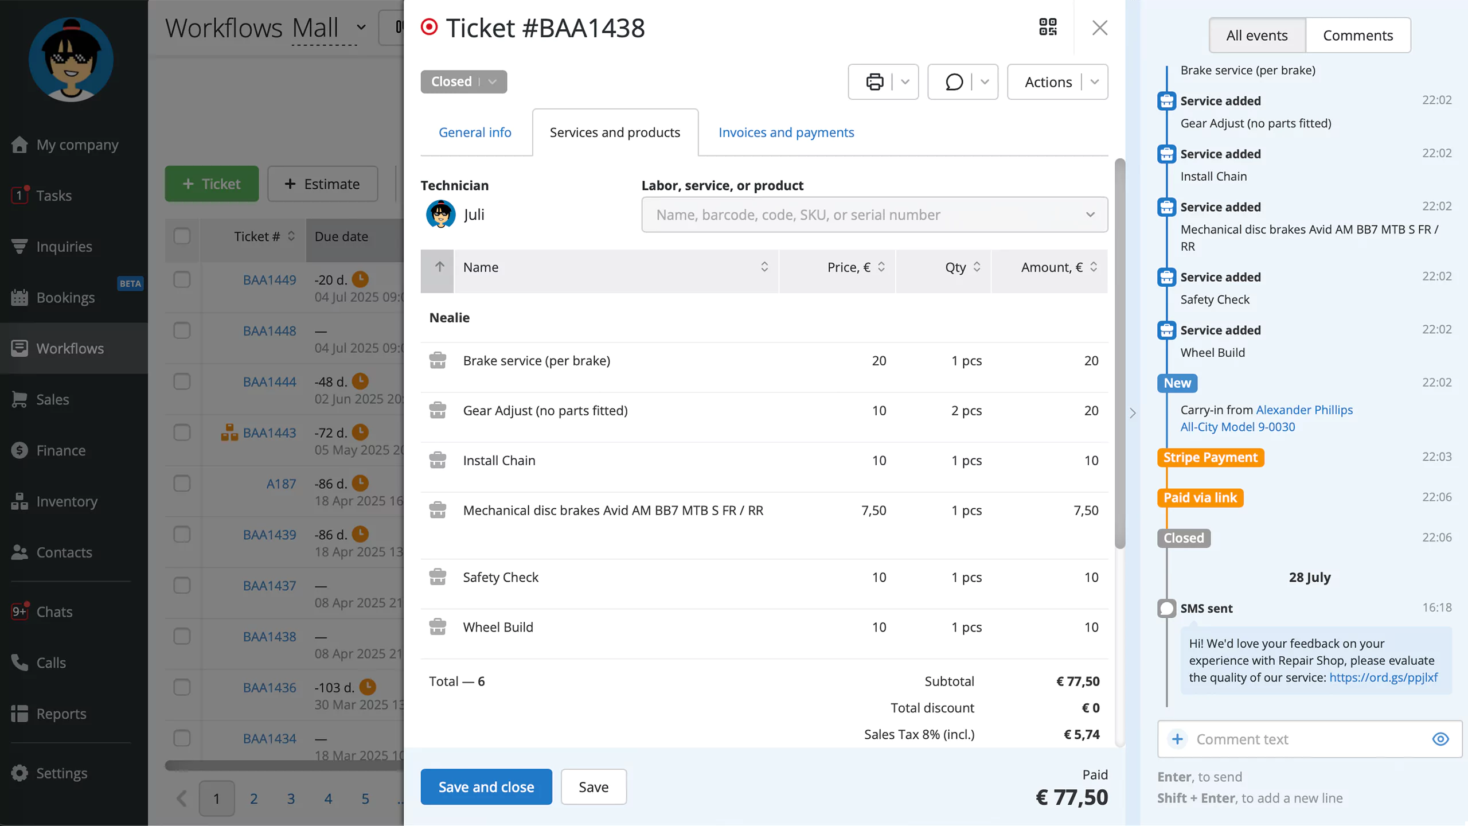1468x826 pixels.
Task: Open the Closed status dropdown
Action: pyautogui.click(x=463, y=81)
